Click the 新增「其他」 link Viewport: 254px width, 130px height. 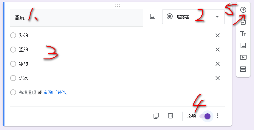click(x=56, y=92)
